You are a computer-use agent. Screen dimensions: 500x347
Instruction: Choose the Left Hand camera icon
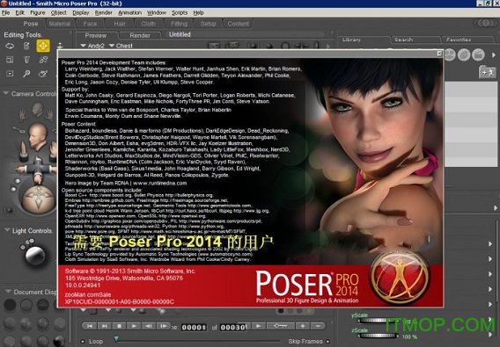tap(23, 115)
